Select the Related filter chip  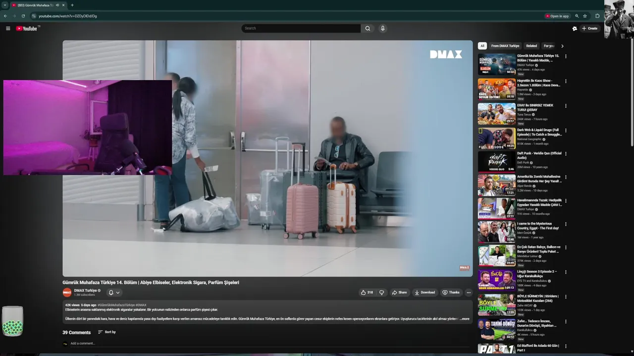(531, 45)
